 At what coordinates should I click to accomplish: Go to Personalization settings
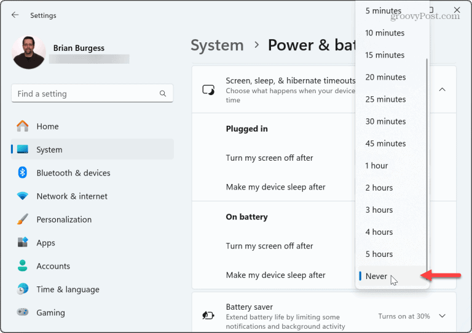(x=92, y=219)
